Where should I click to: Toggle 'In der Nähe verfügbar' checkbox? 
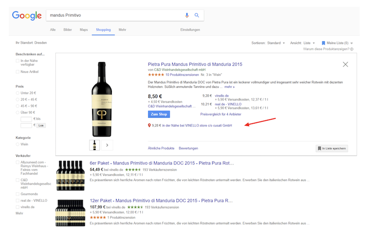point(17,61)
